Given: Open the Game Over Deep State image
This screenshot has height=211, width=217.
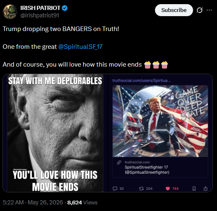Looking at the screenshot, I should click(x=160, y=121).
